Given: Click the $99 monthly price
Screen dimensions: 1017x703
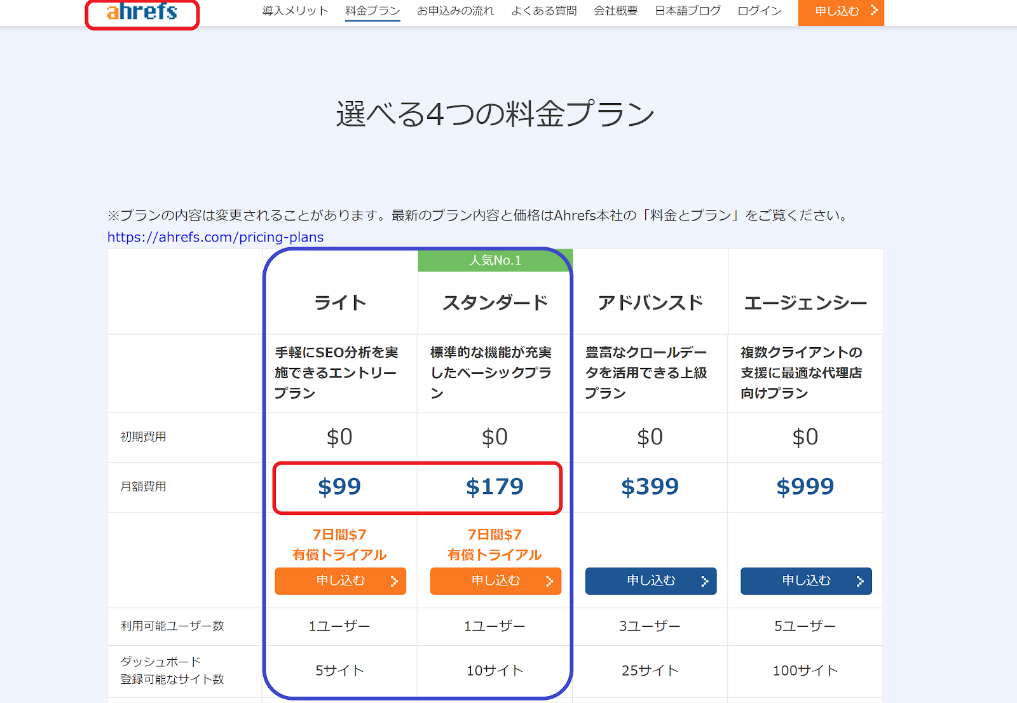Looking at the screenshot, I should tap(339, 487).
